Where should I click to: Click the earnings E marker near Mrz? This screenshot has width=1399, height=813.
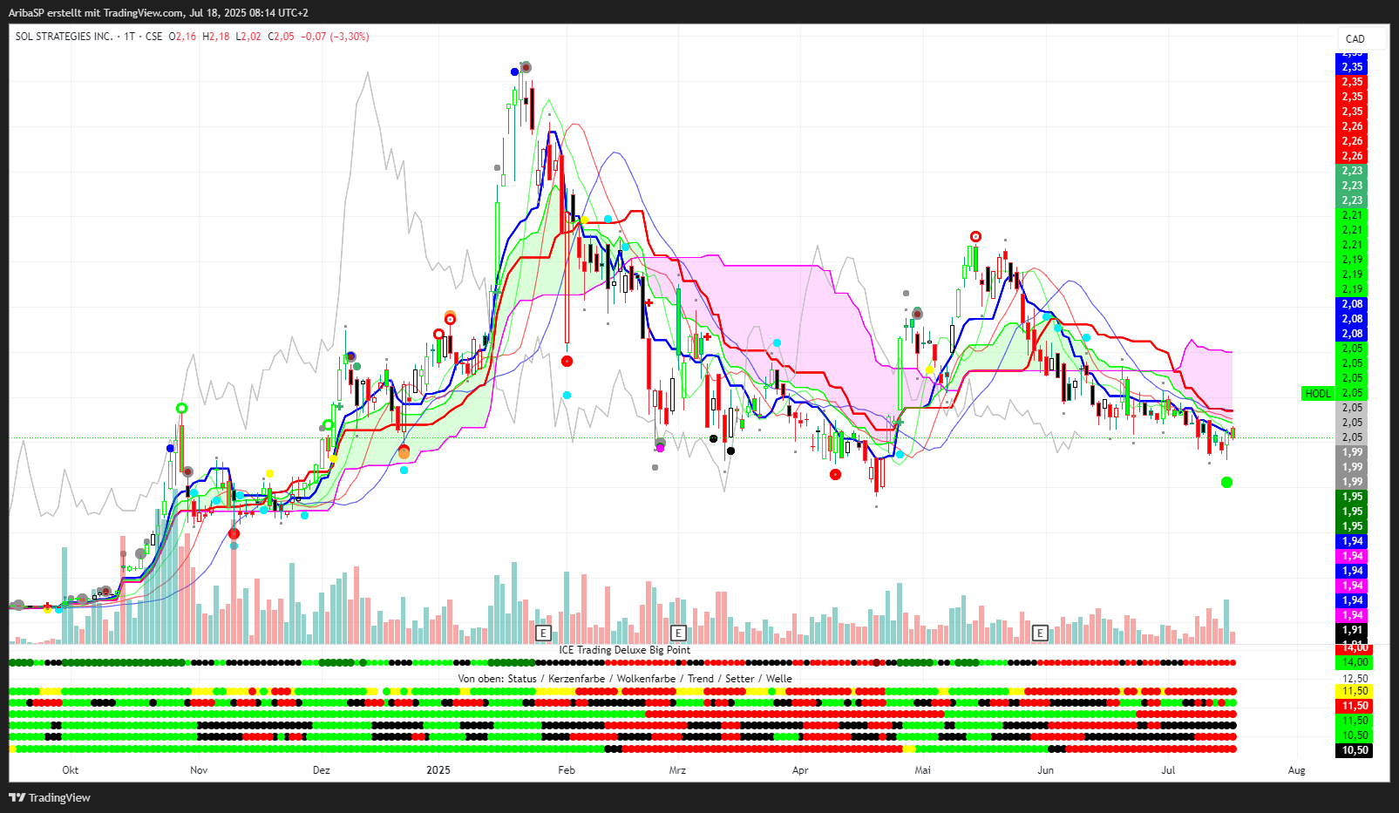(678, 633)
